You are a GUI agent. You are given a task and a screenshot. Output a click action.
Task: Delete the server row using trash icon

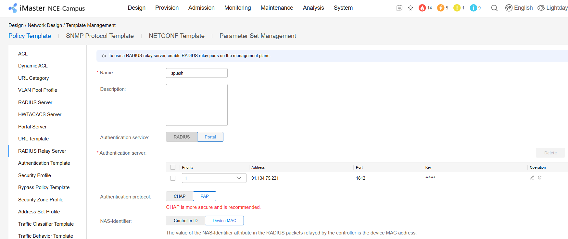pos(539,178)
